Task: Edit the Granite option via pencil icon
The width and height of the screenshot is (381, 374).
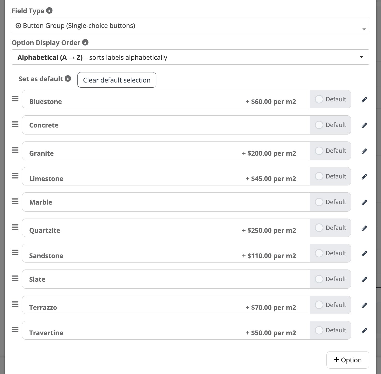Action: (x=364, y=151)
